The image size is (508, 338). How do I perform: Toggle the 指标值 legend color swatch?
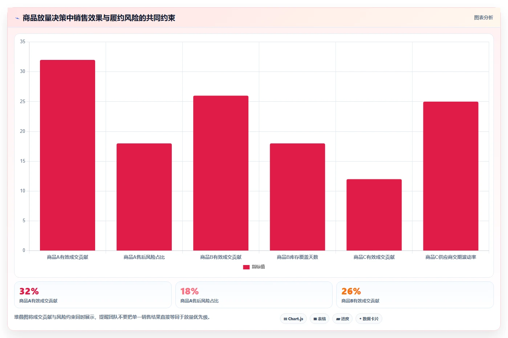246,267
